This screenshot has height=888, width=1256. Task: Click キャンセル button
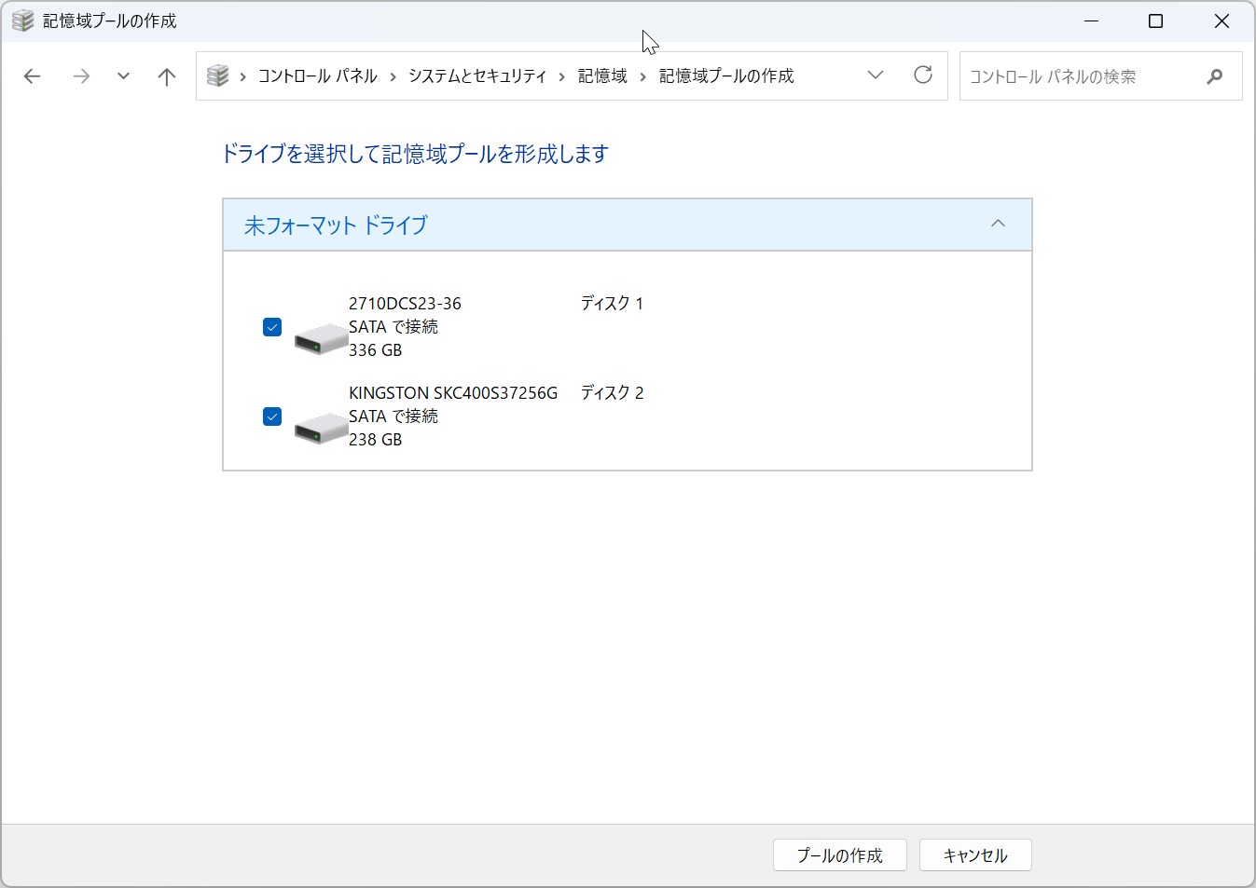975,855
